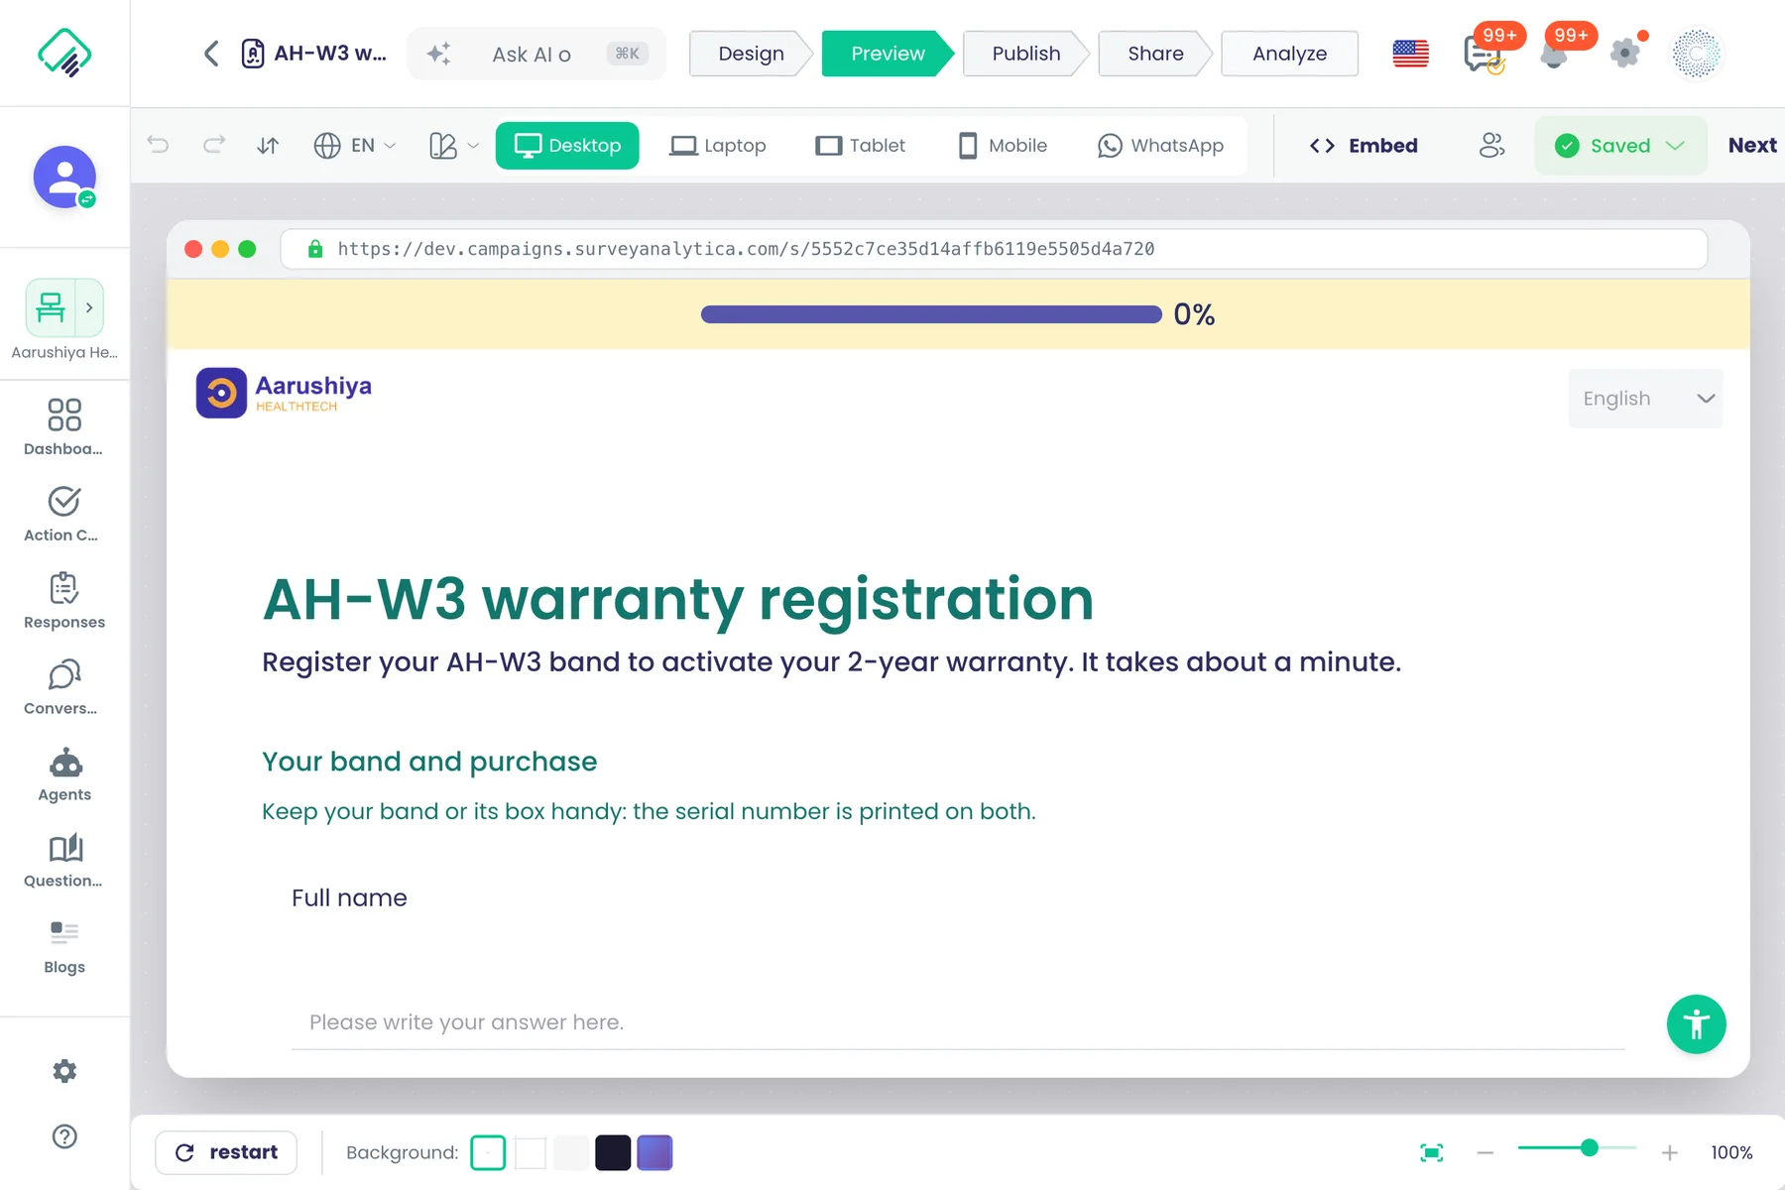Switch preview to Mobile view
Screen dimensions: 1785x1190
click(1003, 146)
